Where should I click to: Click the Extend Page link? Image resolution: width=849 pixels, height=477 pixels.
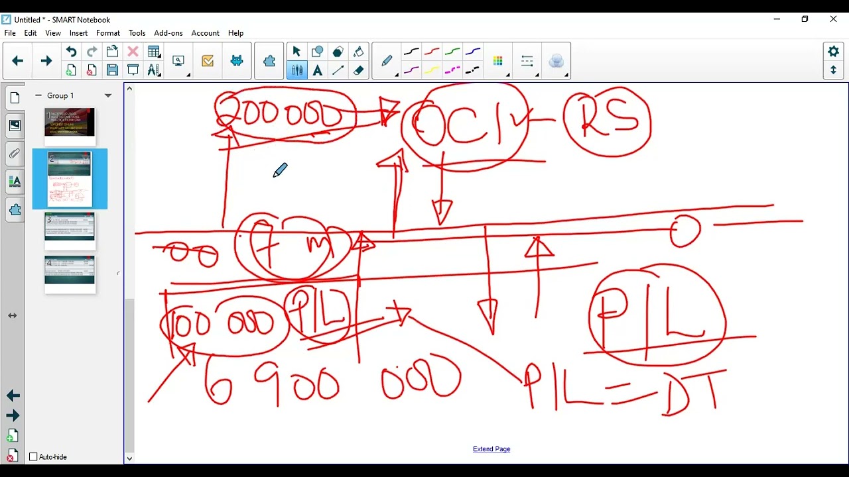pyautogui.click(x=491, y=449)
